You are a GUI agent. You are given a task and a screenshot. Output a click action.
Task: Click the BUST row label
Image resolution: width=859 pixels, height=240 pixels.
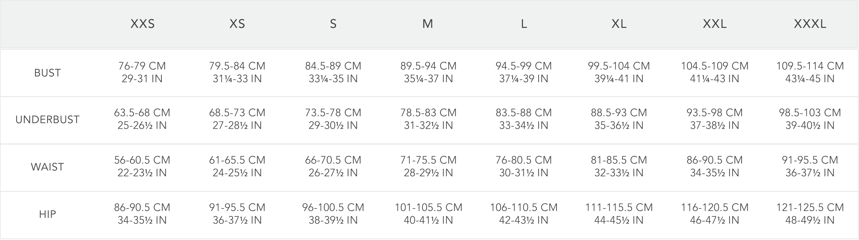(47, 73)
